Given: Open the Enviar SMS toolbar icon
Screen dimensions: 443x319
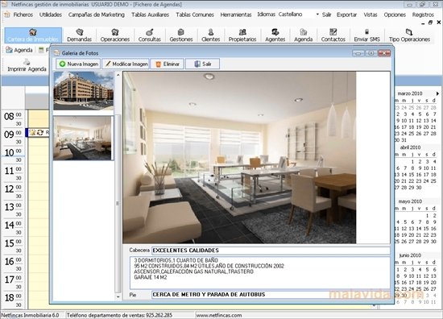Looking at the screenshot, I should click(366, 35).
